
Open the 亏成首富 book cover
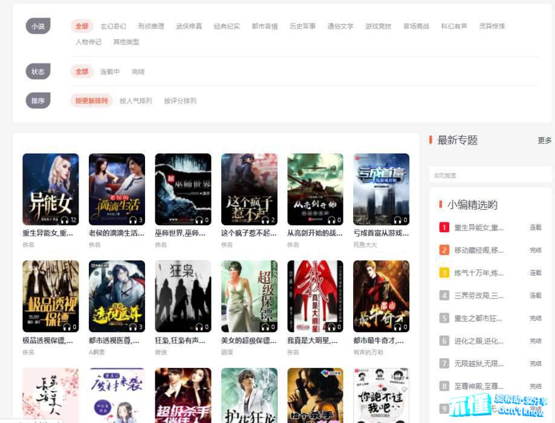[x=381, y=189]
